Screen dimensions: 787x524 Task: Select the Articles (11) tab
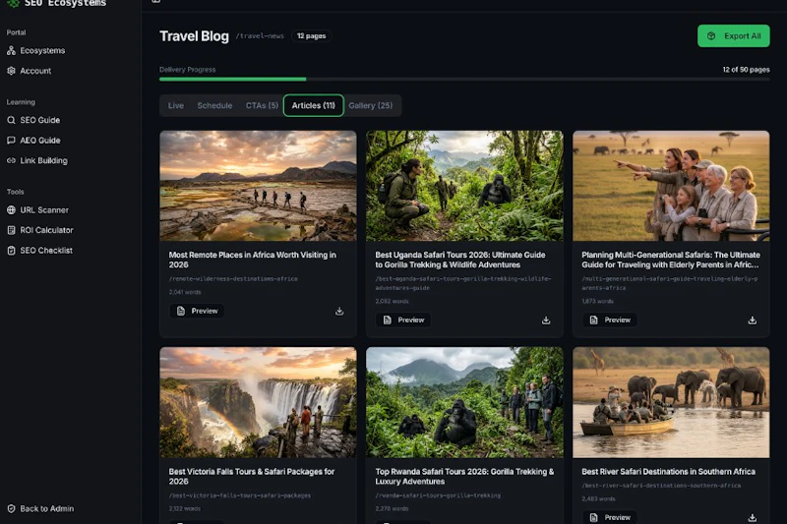click(x=314, y=105)
